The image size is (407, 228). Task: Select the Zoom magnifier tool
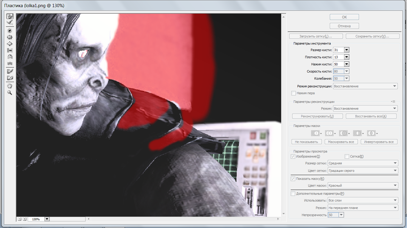pyautogui.click(x=10, y=92)
